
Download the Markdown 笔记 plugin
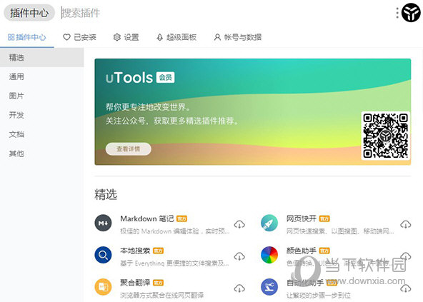pos(239,224)
